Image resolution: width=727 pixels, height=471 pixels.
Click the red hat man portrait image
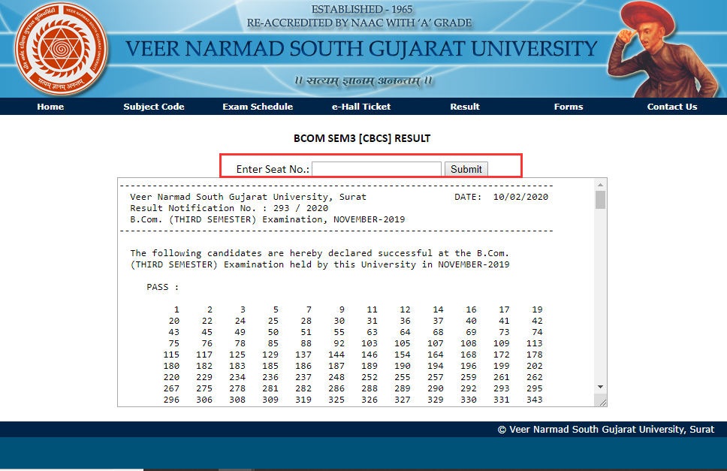tap(664, 48)
